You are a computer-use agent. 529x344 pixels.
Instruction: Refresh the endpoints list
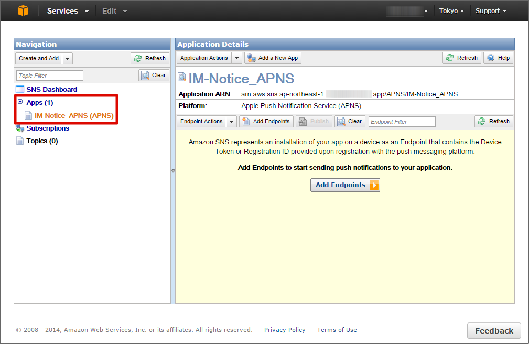[494, 122]
